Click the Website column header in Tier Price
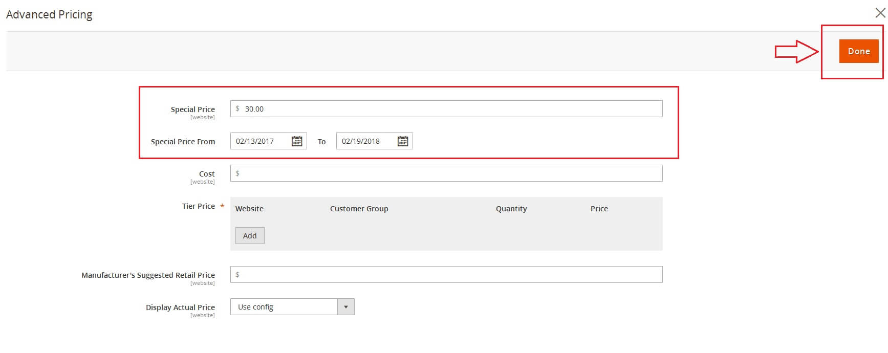 click(x=249, y=209)
